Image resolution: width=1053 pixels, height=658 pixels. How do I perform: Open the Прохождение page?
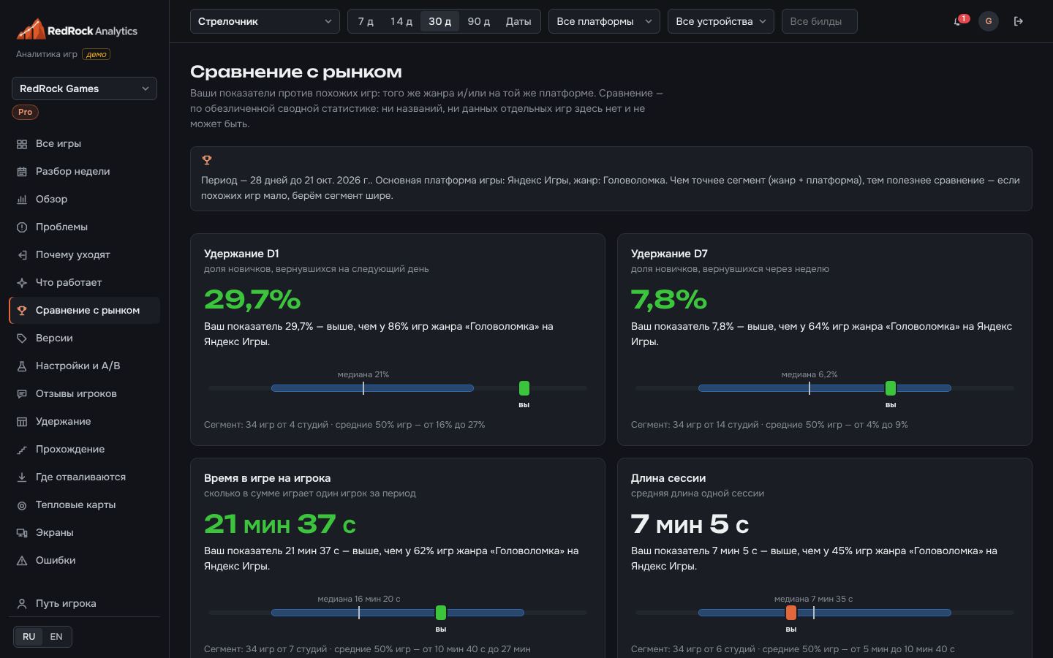(84, 449)
